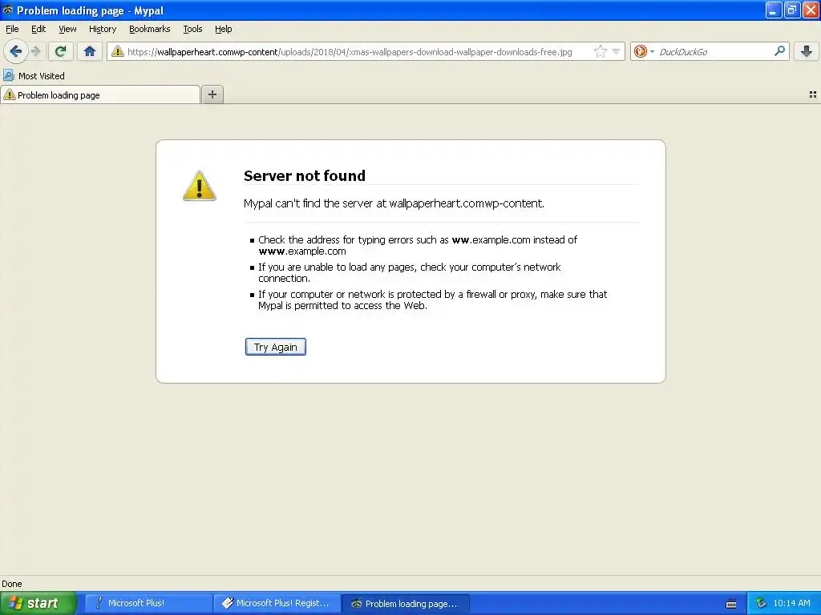This screenshot has width=821, height=615.
Task: Open the History menu
Action: coord(103,29)
